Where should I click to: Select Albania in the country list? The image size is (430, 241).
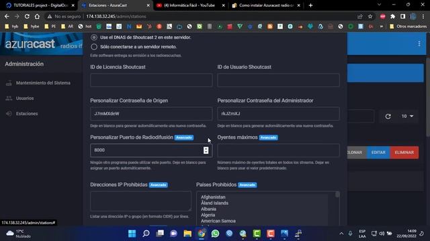point(208,209)
